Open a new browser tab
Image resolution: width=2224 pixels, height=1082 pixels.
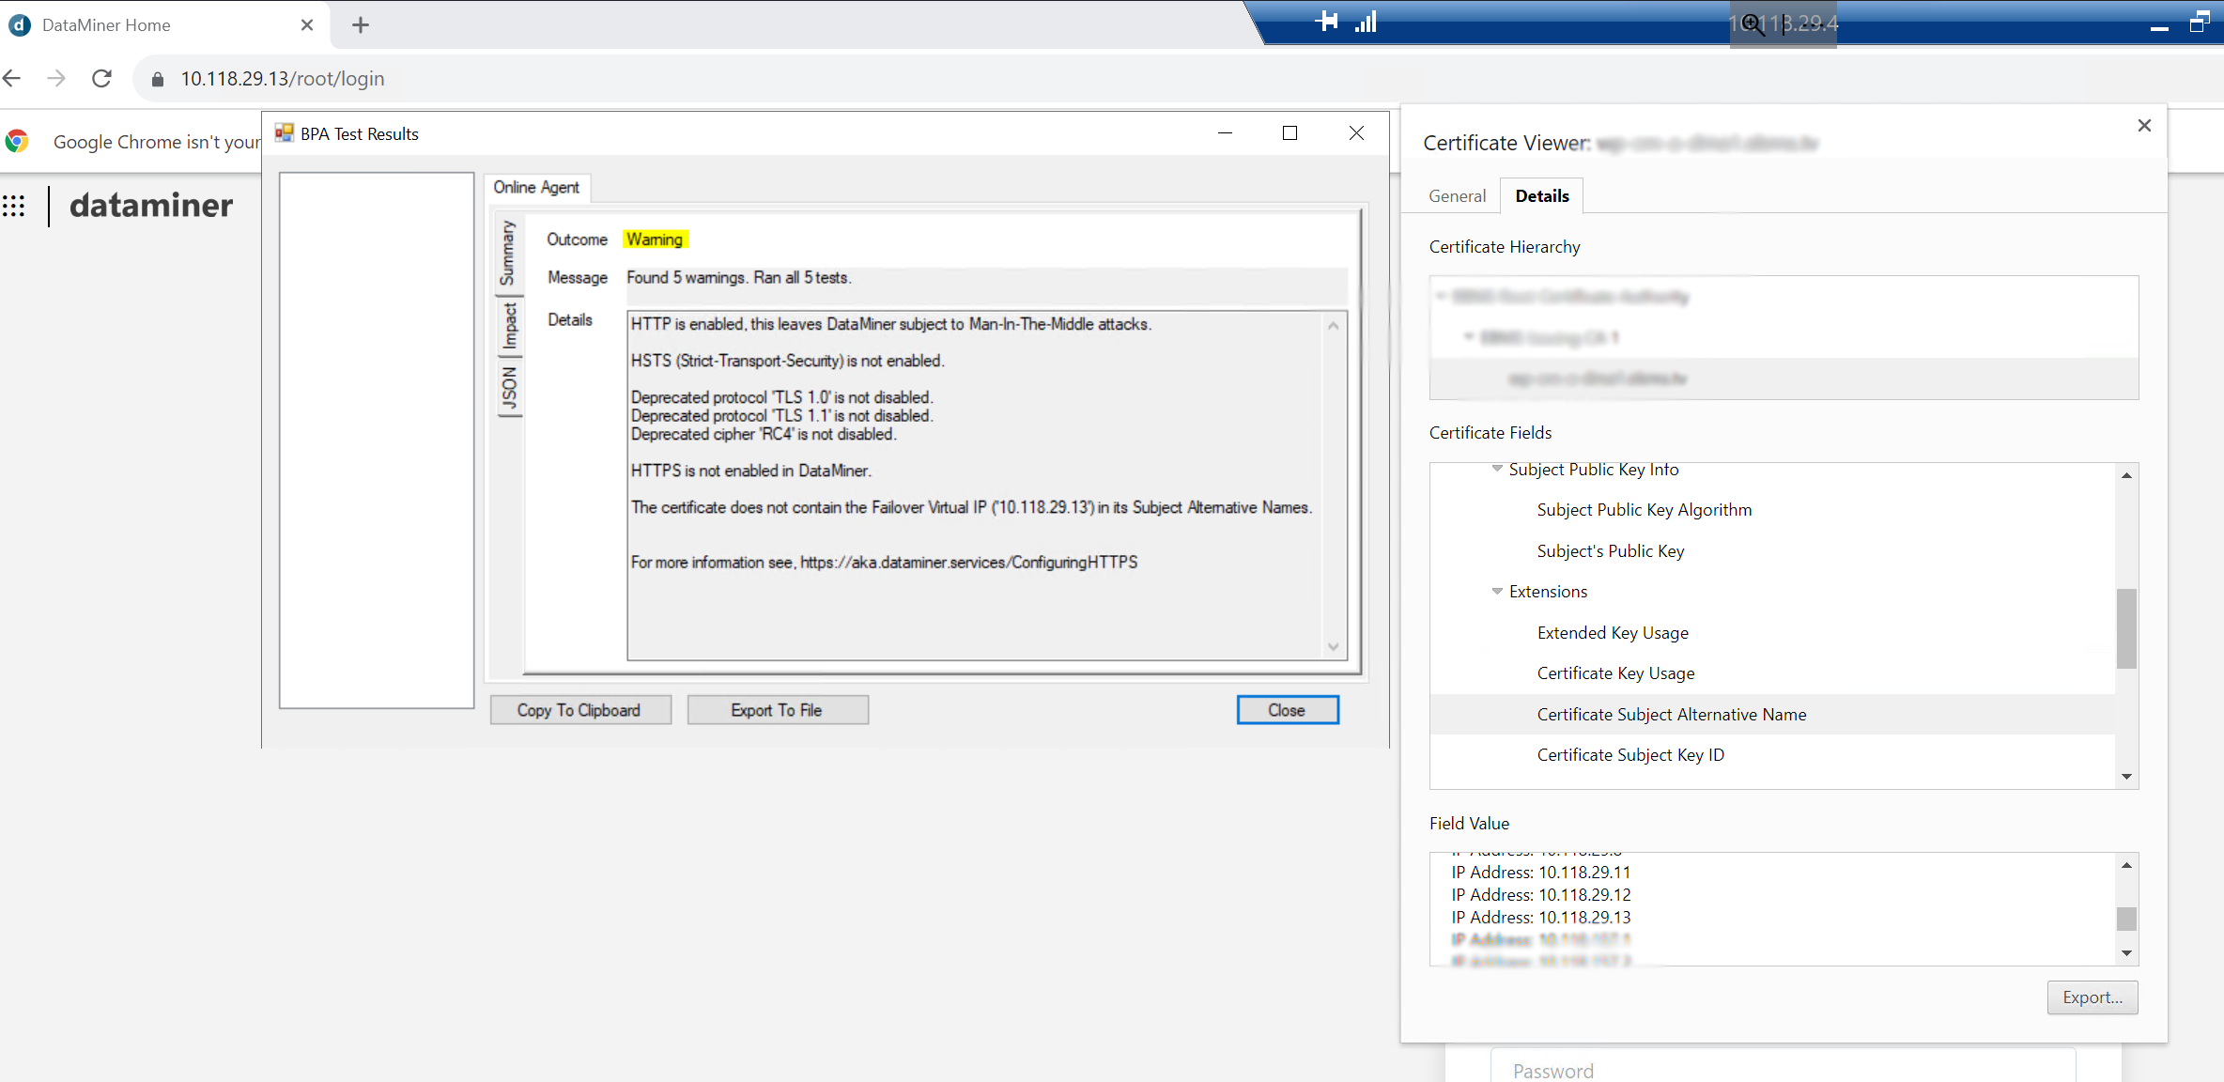(x=361, y=25)
